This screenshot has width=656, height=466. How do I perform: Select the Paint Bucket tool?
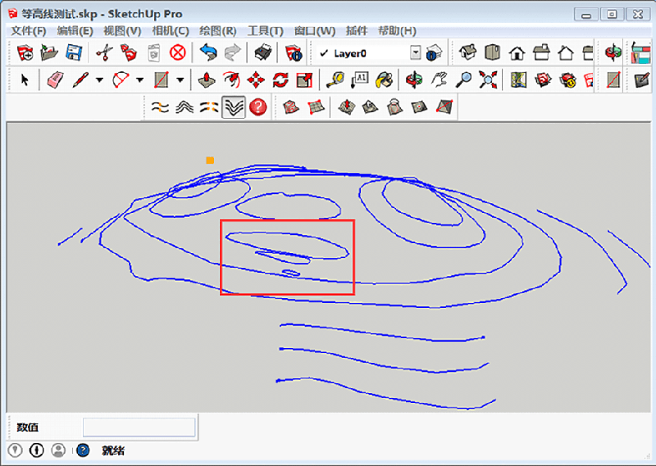tap(384, 79)
